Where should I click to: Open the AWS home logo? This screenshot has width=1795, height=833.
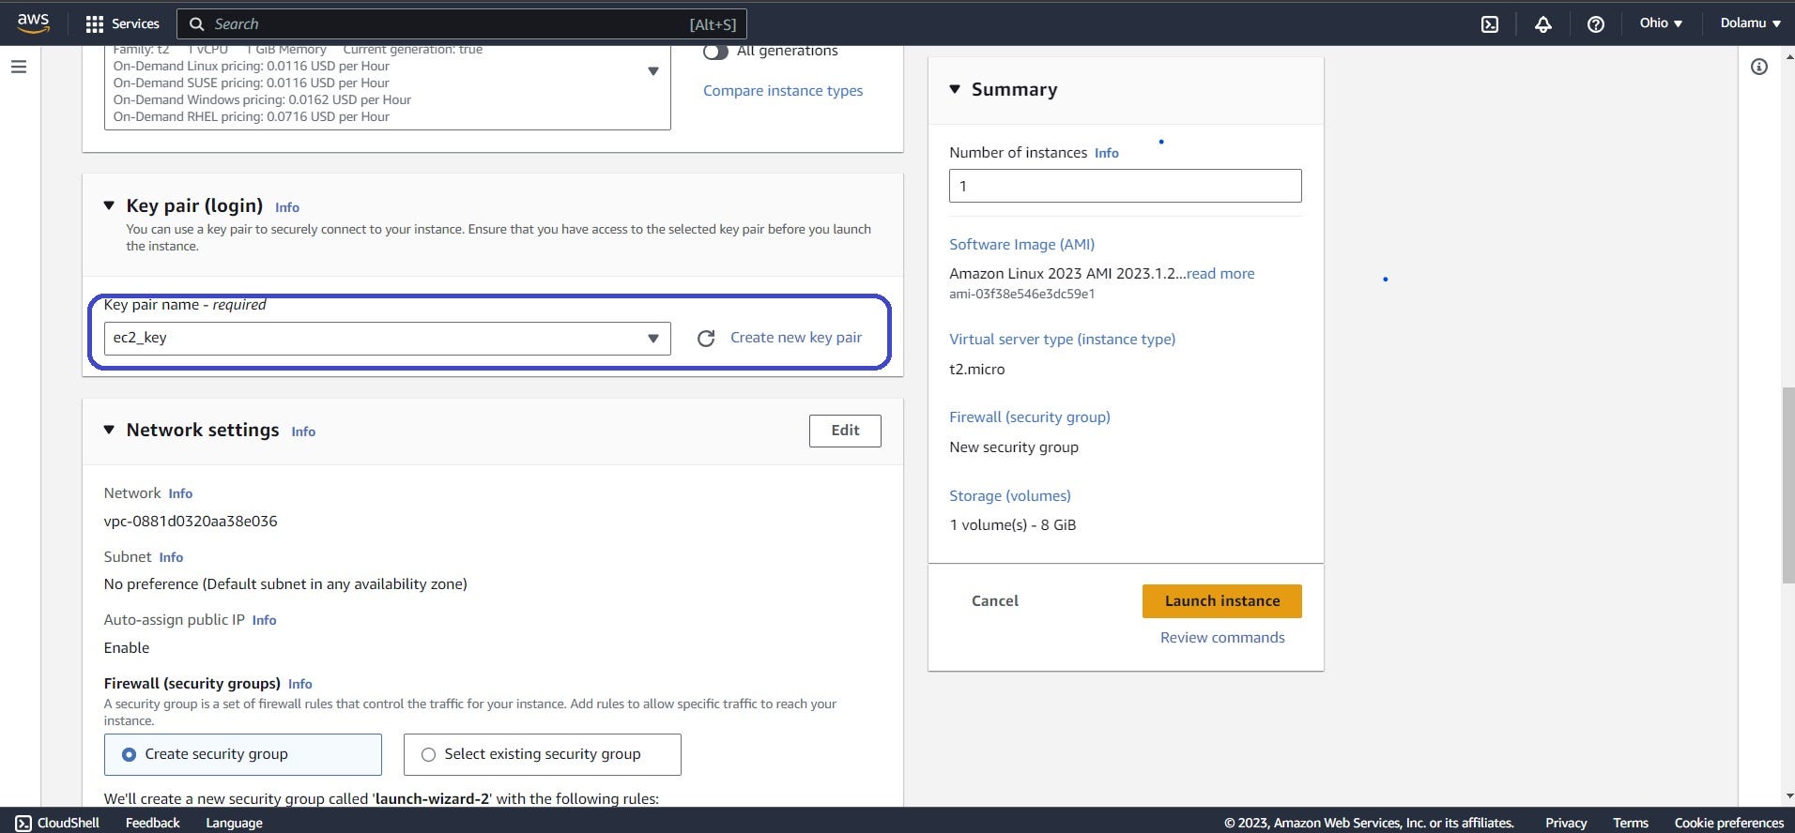click(33, 23)
